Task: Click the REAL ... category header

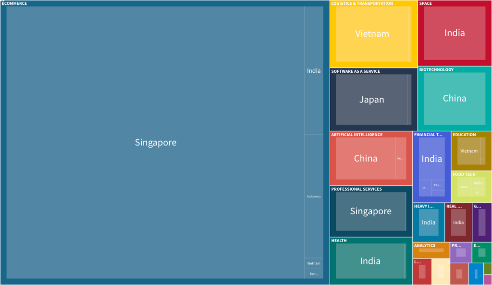Action: (454, 207)
